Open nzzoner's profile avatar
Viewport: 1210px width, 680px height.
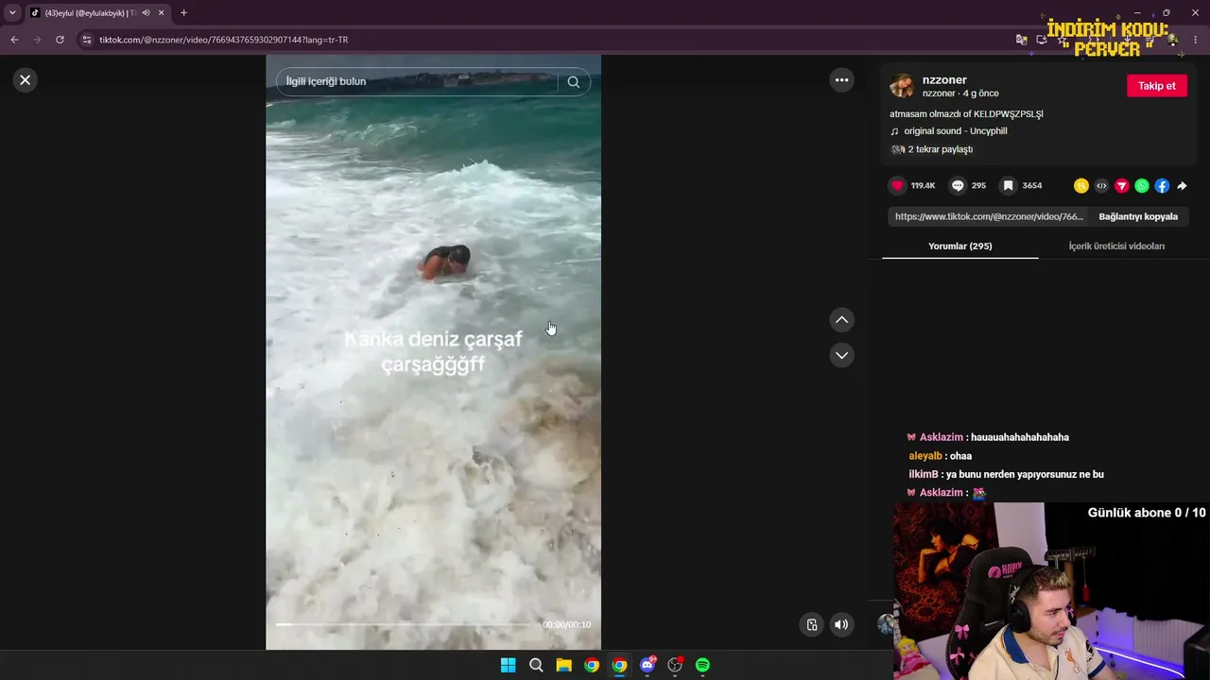pyautogui.click(x=902, y=86)
